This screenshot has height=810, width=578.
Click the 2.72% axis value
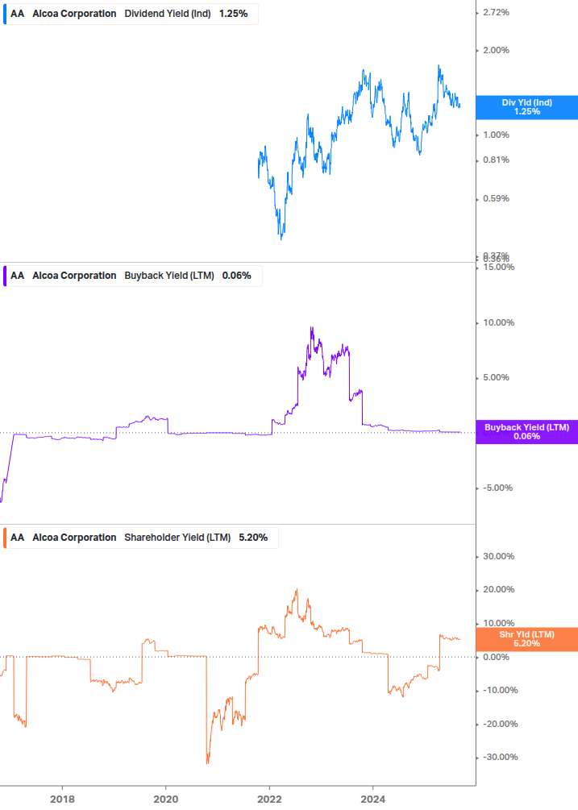point(496,12)
